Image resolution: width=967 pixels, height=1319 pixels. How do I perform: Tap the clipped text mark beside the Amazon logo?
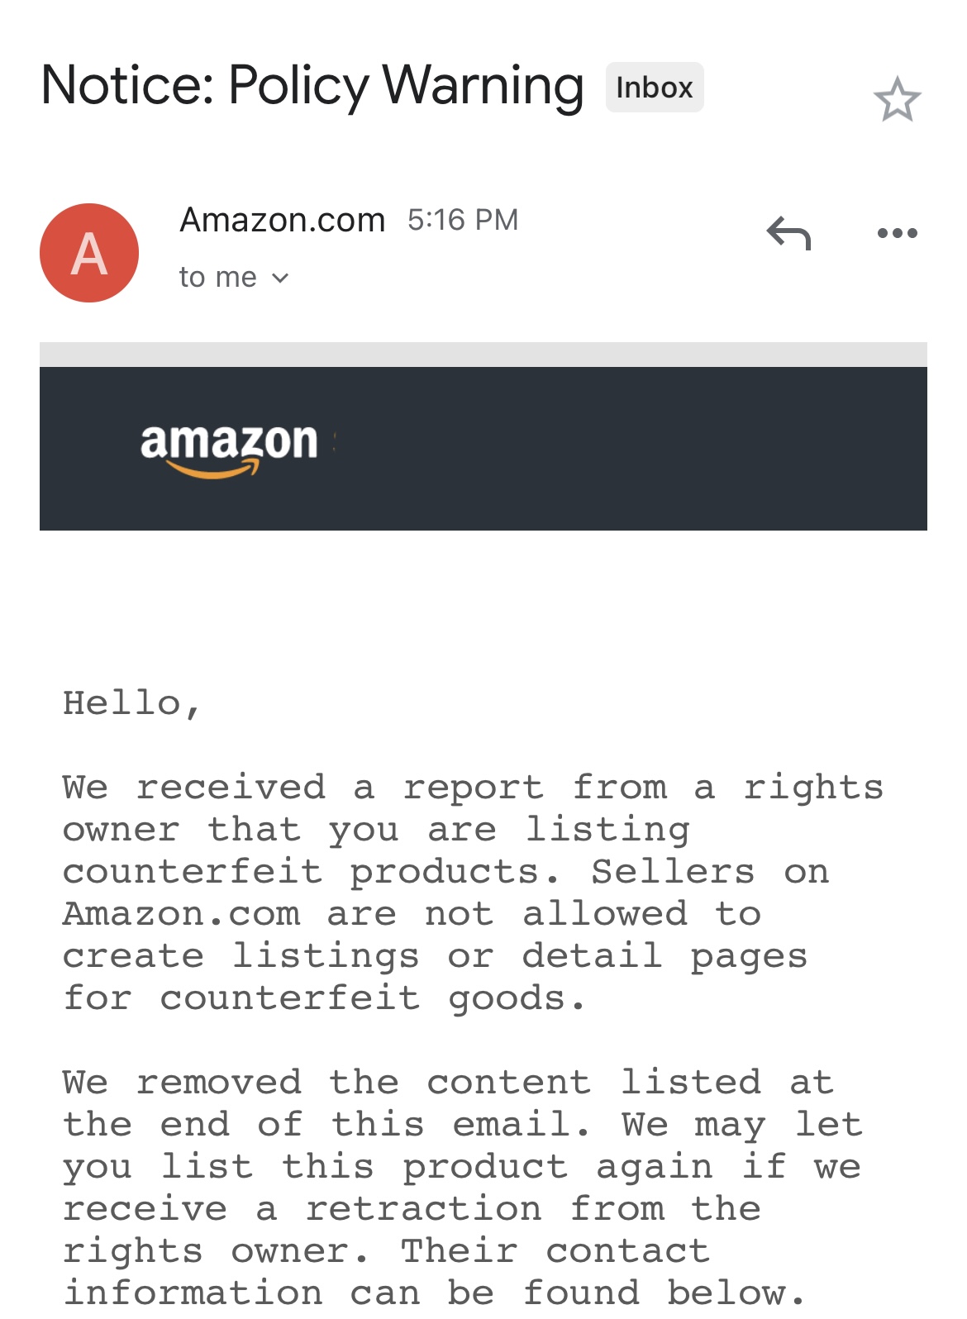333,442
